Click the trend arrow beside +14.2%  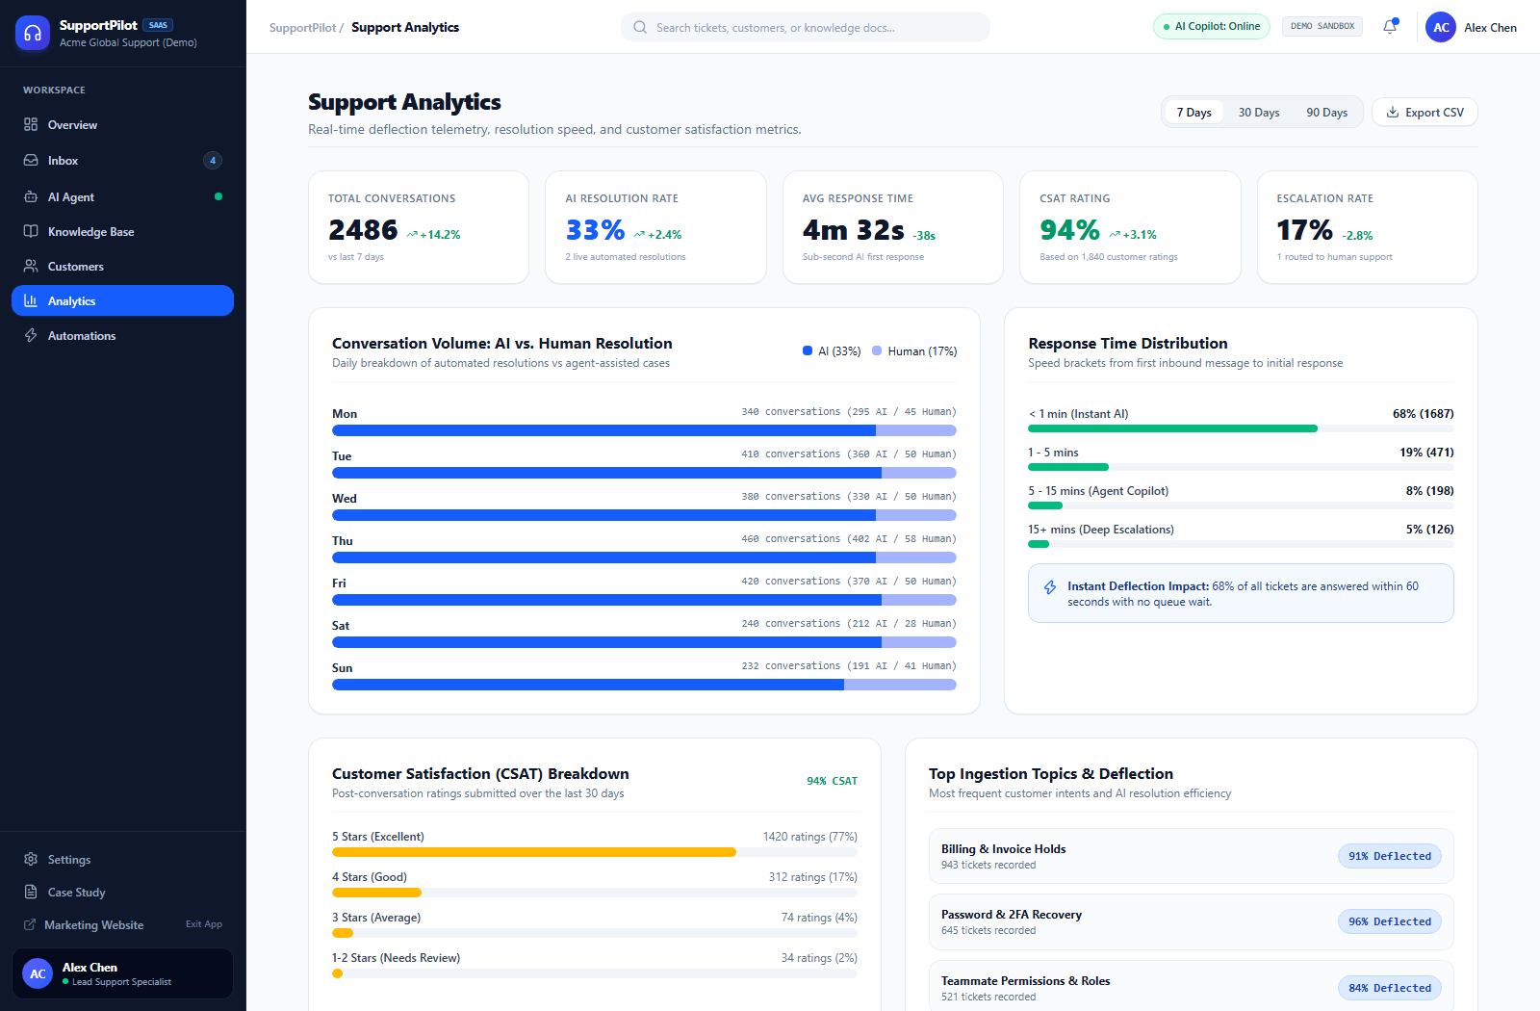pyautogui.click(x=412, y=234)
